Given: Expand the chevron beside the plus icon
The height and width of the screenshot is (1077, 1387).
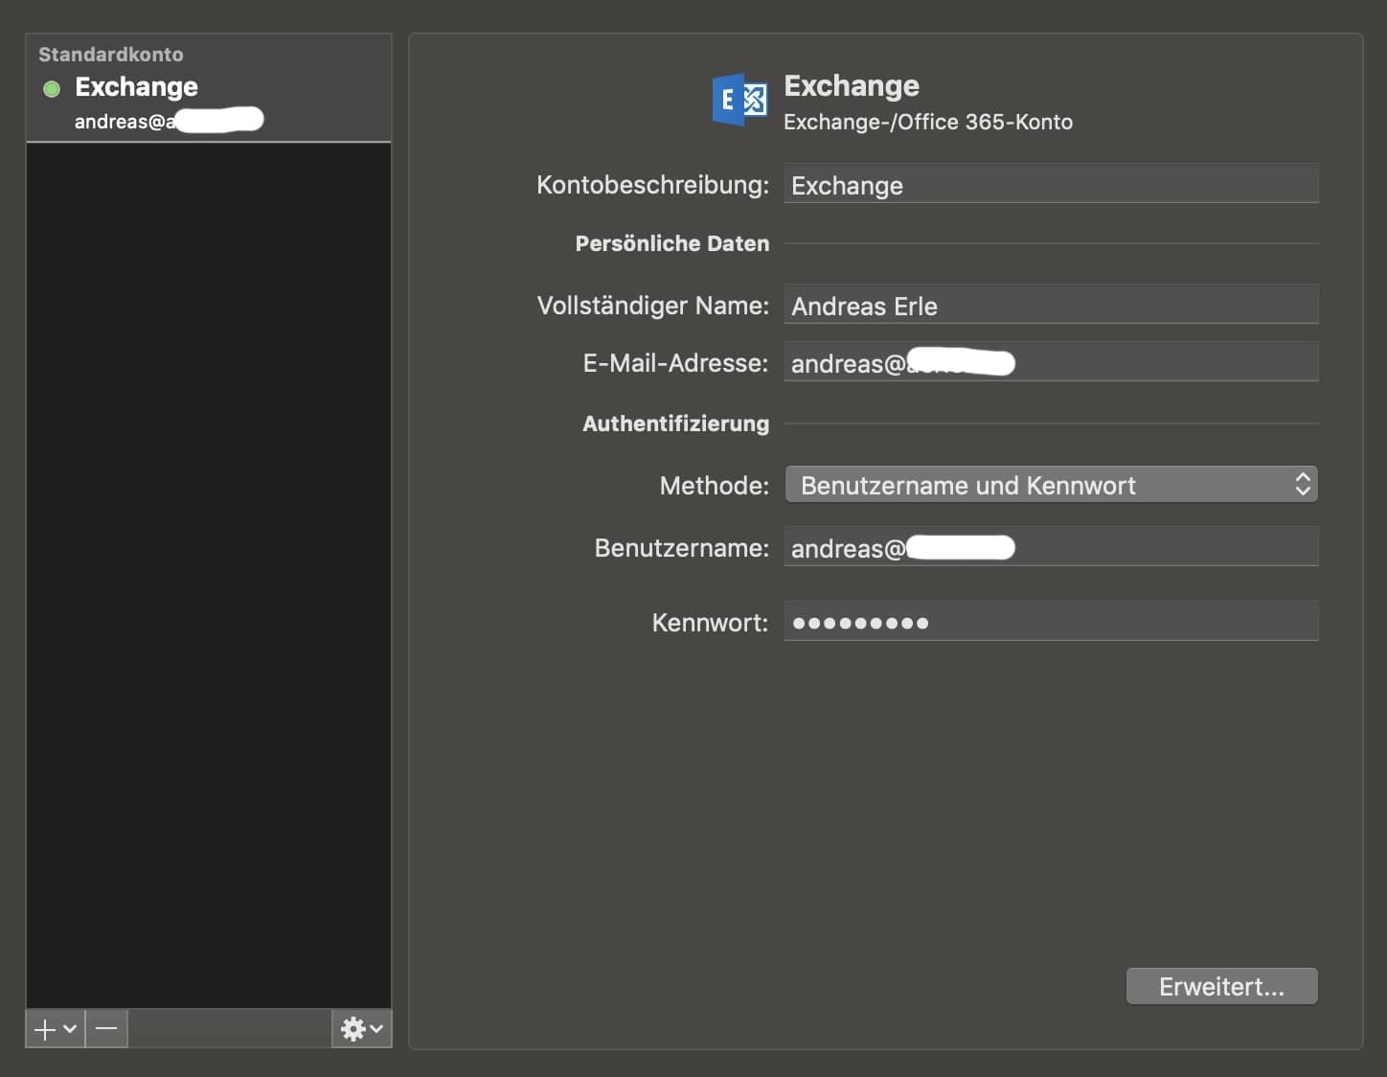Looking at the screenshot, I should pos(70,1029).
